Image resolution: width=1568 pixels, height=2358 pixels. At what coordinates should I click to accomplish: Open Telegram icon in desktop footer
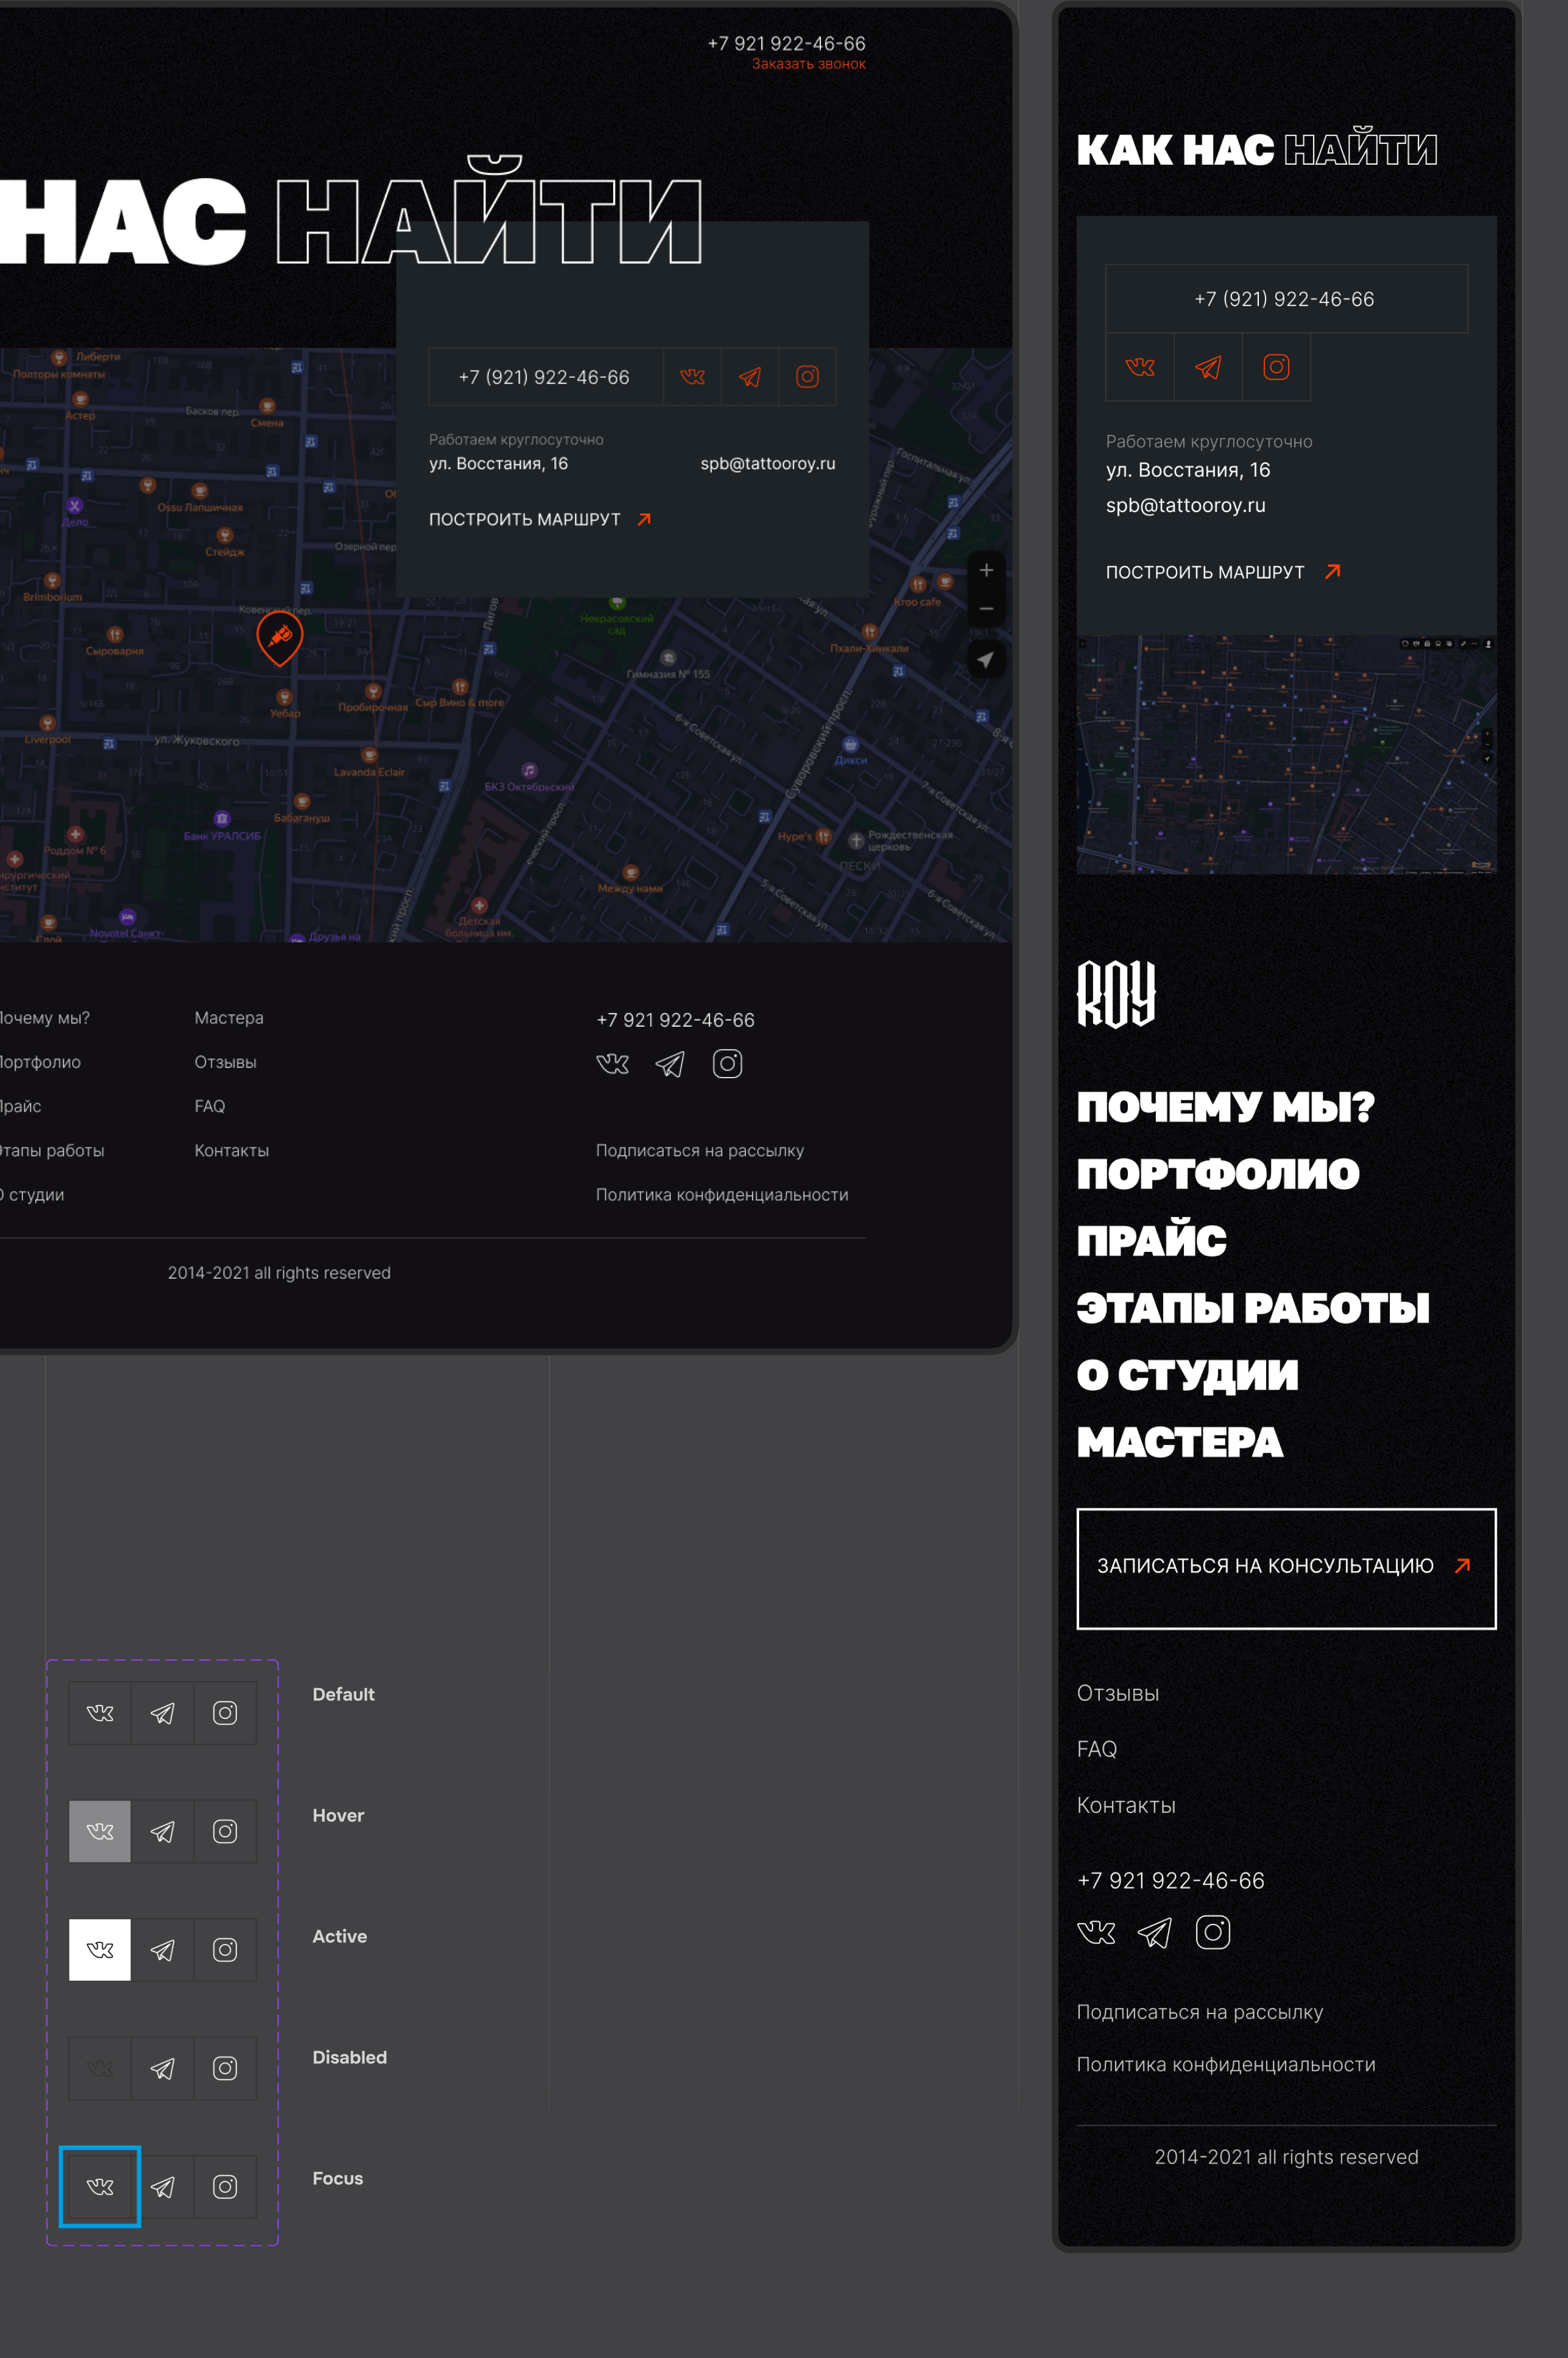[x=670, y=1064]
